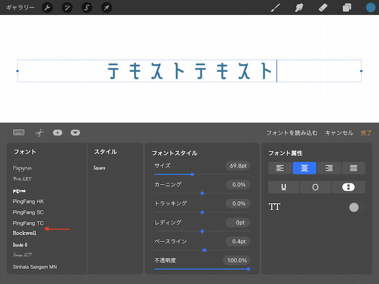The image size is (379, 284).
Task: Justify text alignment
Action: click(353, 168)
